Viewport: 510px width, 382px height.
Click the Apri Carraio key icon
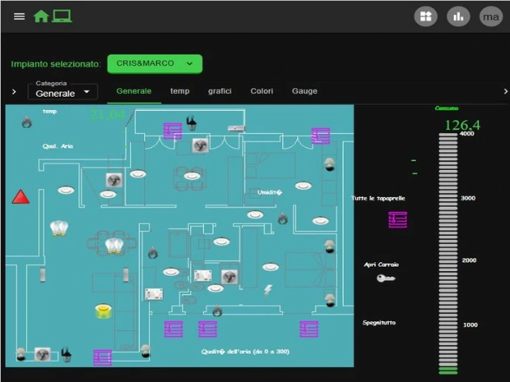pos(385,279)
